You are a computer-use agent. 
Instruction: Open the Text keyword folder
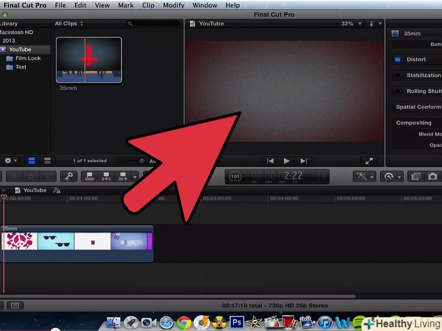click(16, 67)
